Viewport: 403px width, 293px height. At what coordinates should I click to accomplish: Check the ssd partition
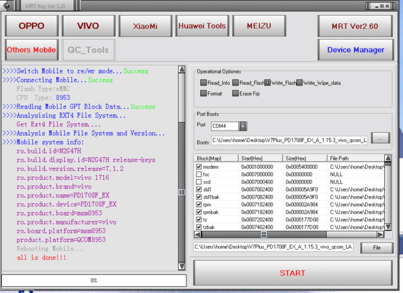[x=199, y=182]
